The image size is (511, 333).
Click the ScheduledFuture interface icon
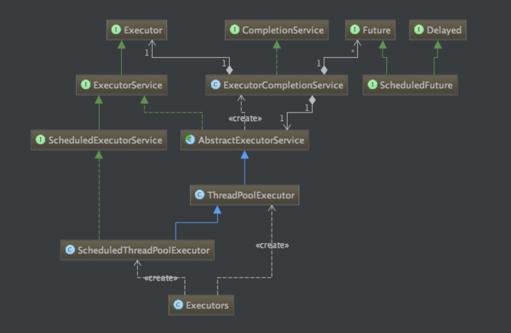[372, 85]
